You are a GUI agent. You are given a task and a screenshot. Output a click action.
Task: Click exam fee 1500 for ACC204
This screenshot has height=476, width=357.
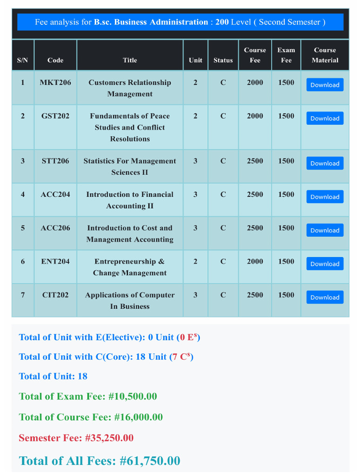pos(286,194)
